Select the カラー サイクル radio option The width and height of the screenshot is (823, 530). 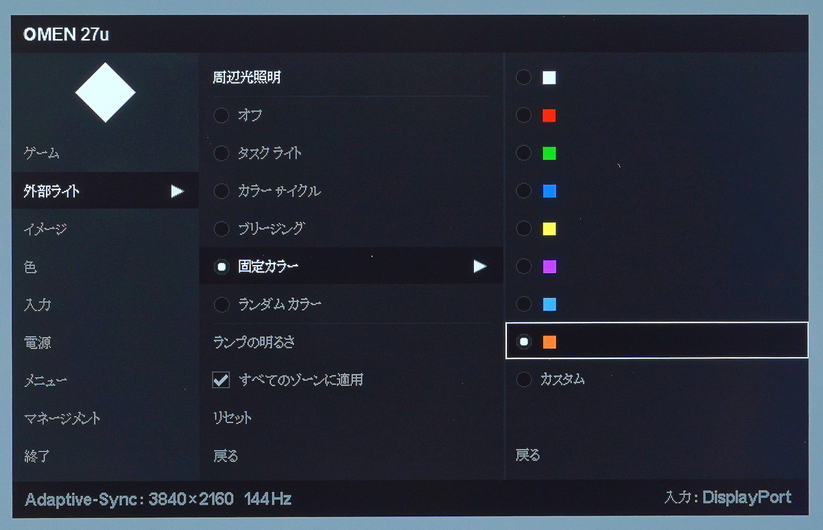pyautogui.click(x=221, y=191)
